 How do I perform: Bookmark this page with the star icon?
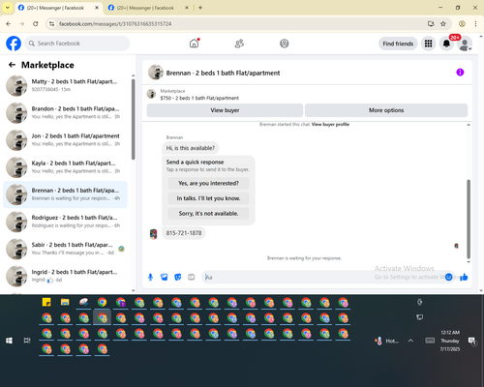point(443,24)
